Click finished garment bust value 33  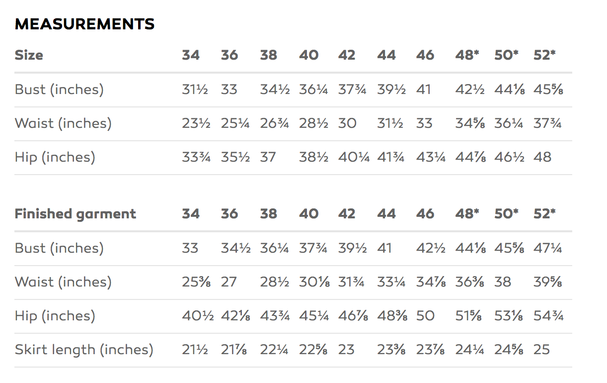pos(190,248)
